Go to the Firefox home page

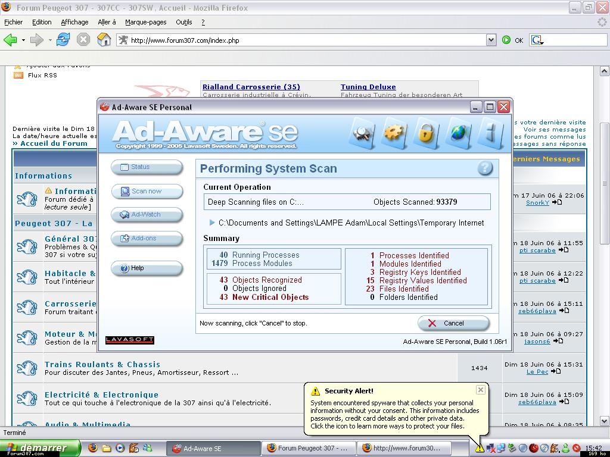click(x=104, y=40)
